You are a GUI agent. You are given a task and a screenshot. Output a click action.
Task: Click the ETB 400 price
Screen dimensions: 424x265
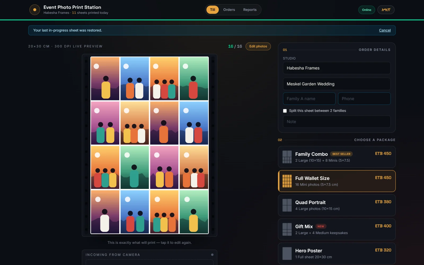[383, 226]
